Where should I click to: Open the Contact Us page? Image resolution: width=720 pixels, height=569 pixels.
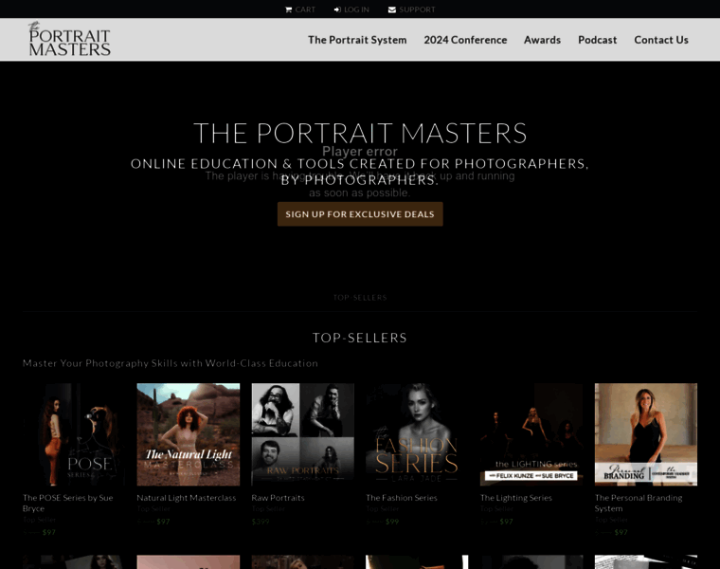(660, 40)
